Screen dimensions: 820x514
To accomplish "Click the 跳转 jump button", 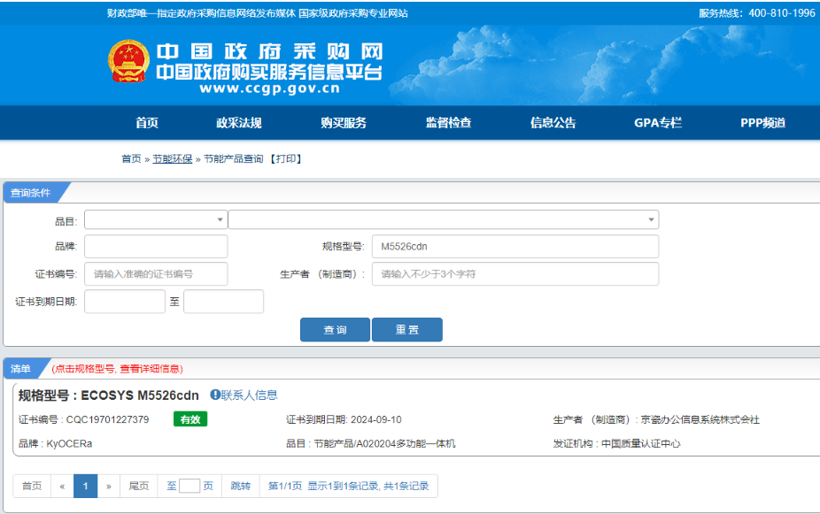I will click(241, 486).
